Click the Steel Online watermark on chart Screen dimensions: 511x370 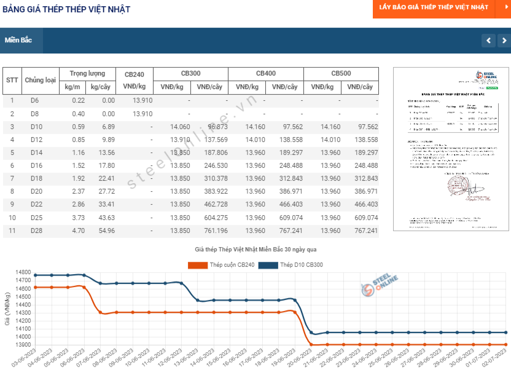(380, 285)
